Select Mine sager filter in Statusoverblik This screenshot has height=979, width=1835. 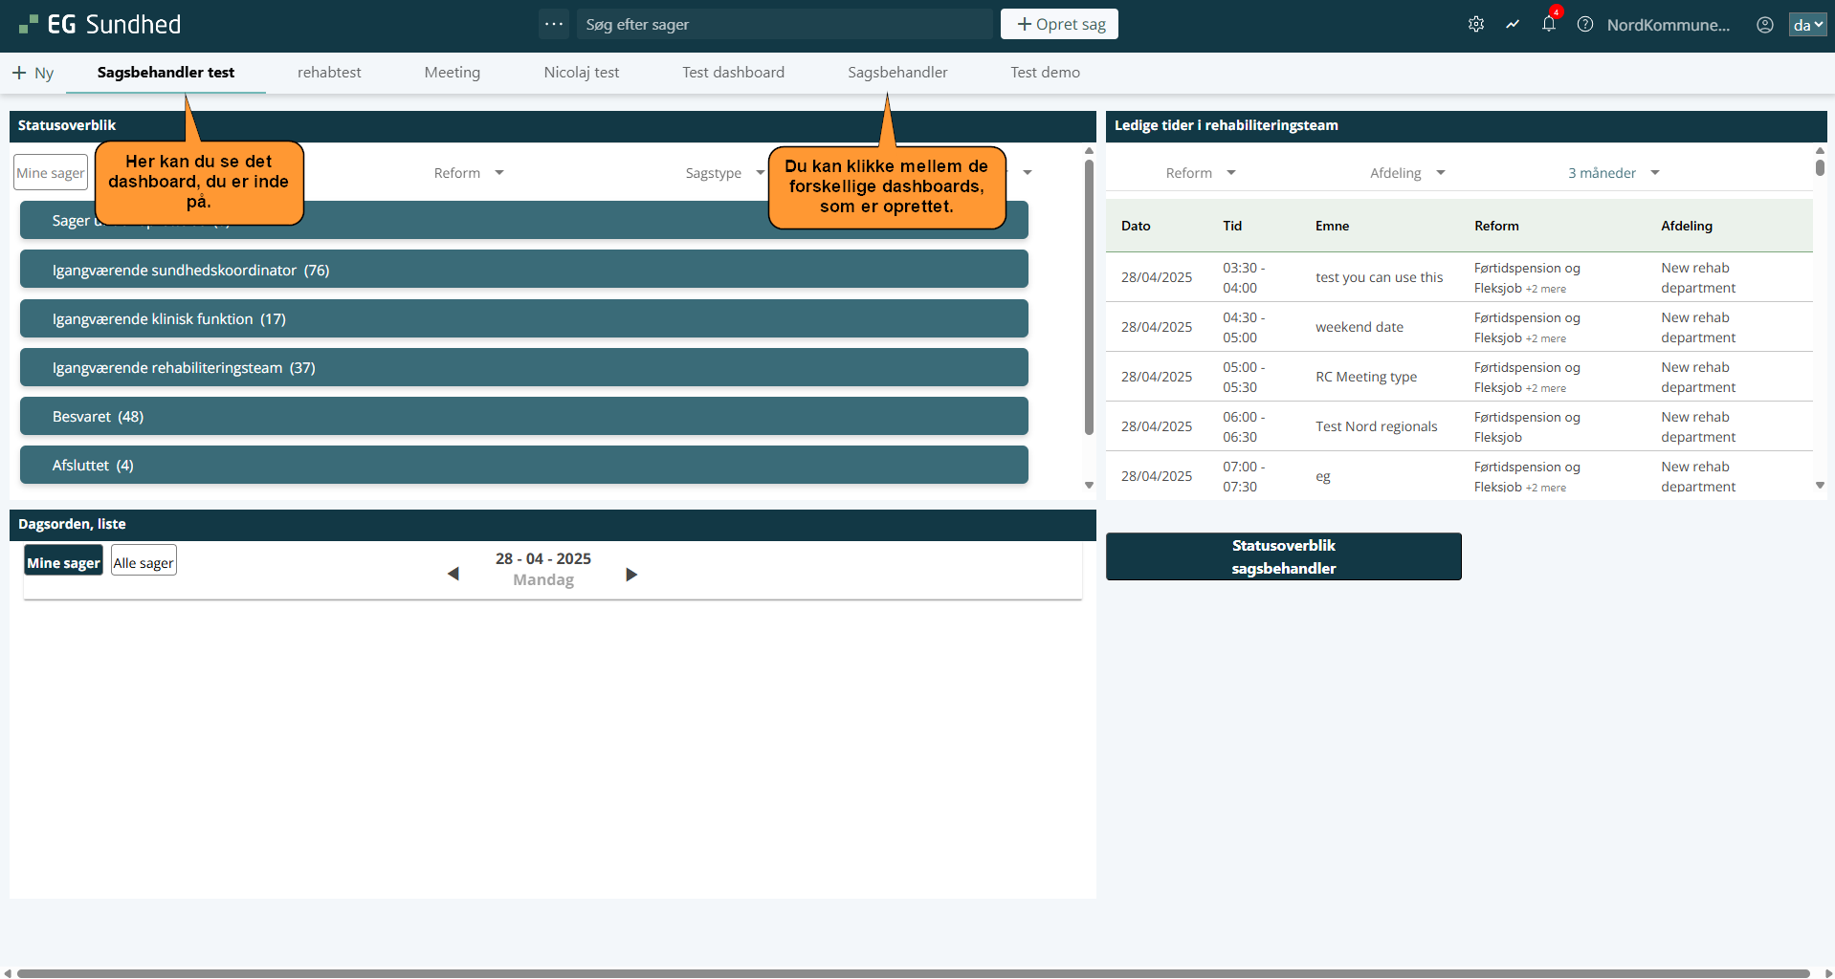pos(51,173)
